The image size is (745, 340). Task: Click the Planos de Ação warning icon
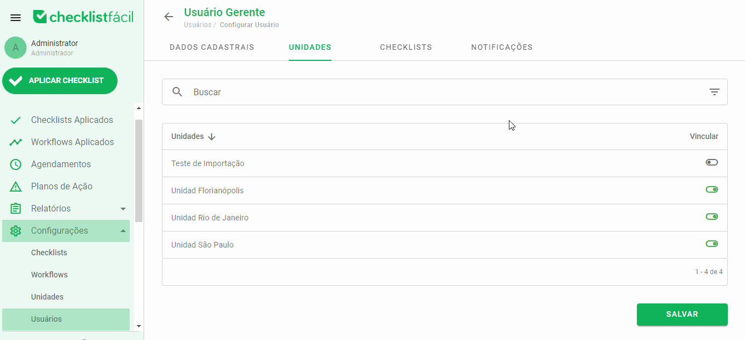(15, 186)
